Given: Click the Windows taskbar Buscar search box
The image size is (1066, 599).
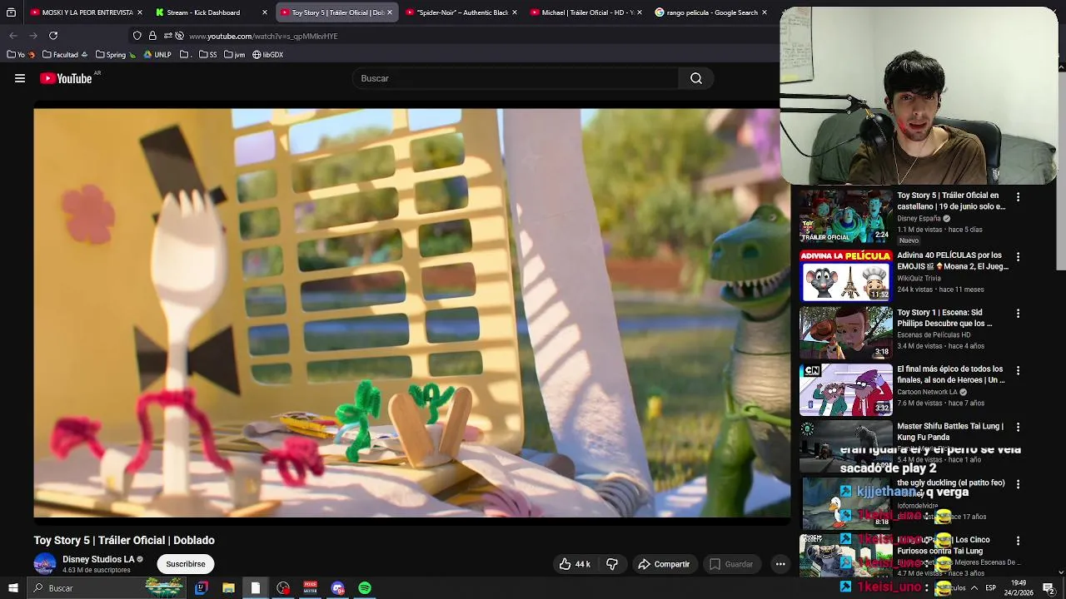Looking at the screenshot, I should [108, 588].
